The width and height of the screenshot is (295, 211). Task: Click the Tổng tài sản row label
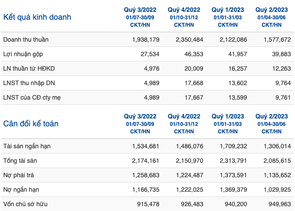(x=20, y=161)
